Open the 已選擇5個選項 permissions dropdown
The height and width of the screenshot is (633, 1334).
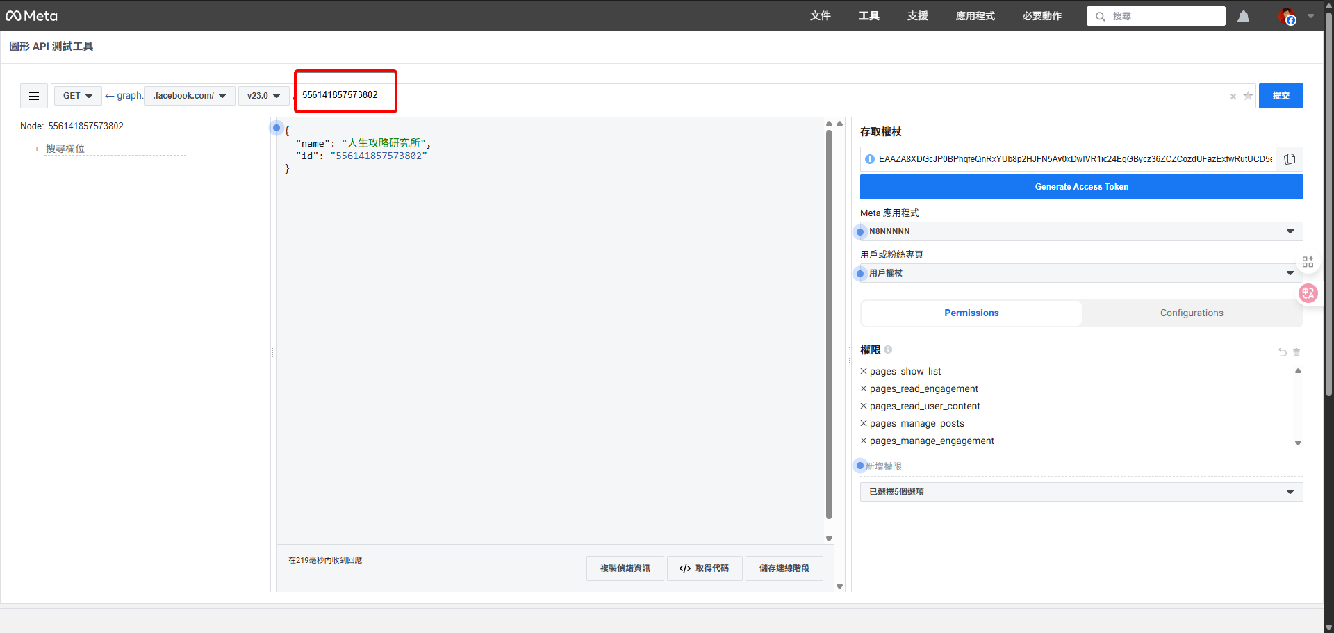[x=1081, y=491]
